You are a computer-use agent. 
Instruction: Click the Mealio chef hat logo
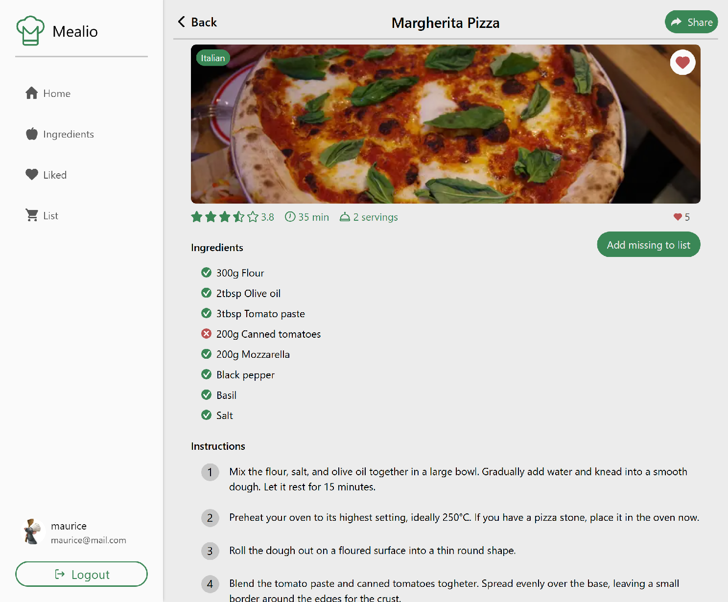[30, 31]
